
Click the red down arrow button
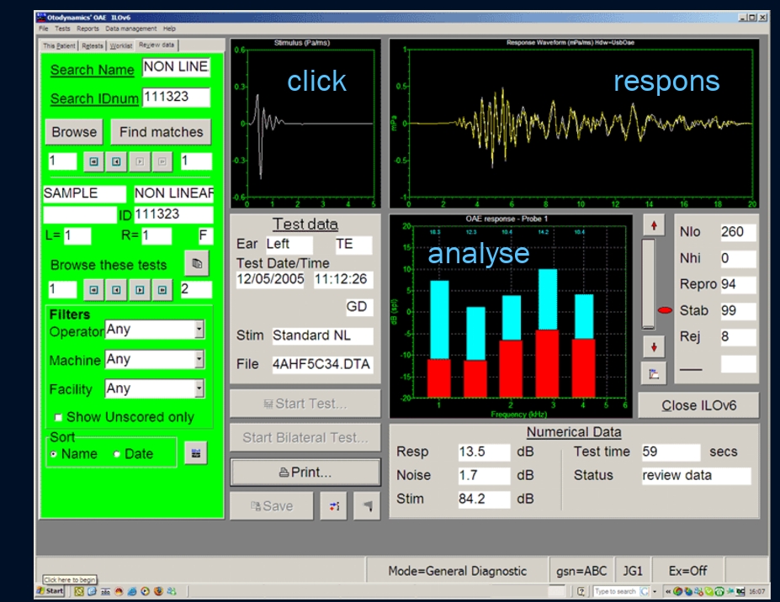point(654,347)
